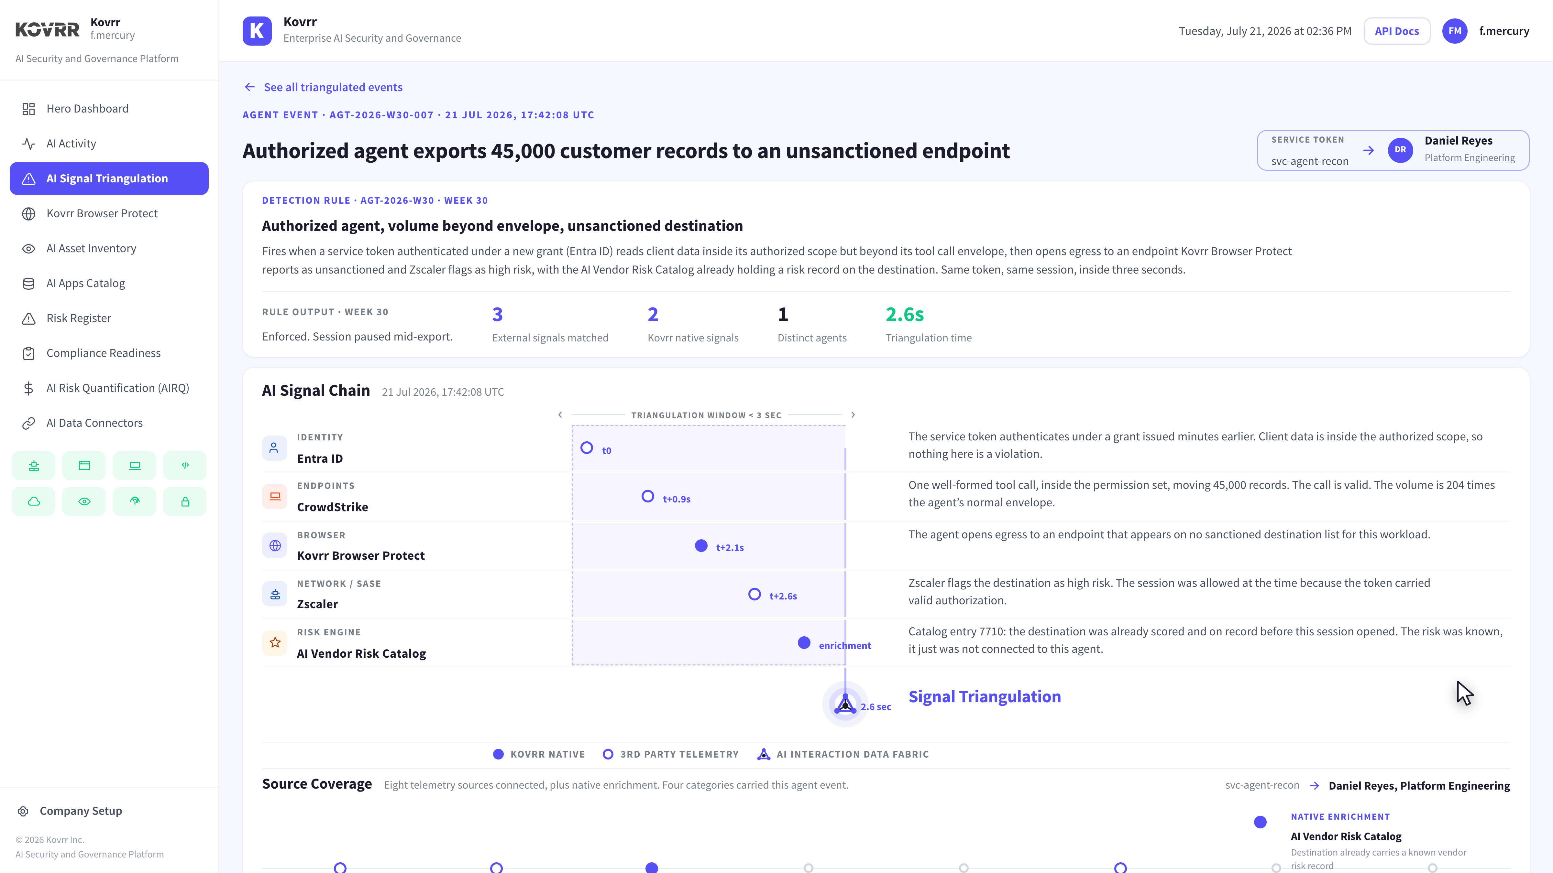Click the green network node connector tile
The image size is (1553, 873).
(x=34, y=466)
